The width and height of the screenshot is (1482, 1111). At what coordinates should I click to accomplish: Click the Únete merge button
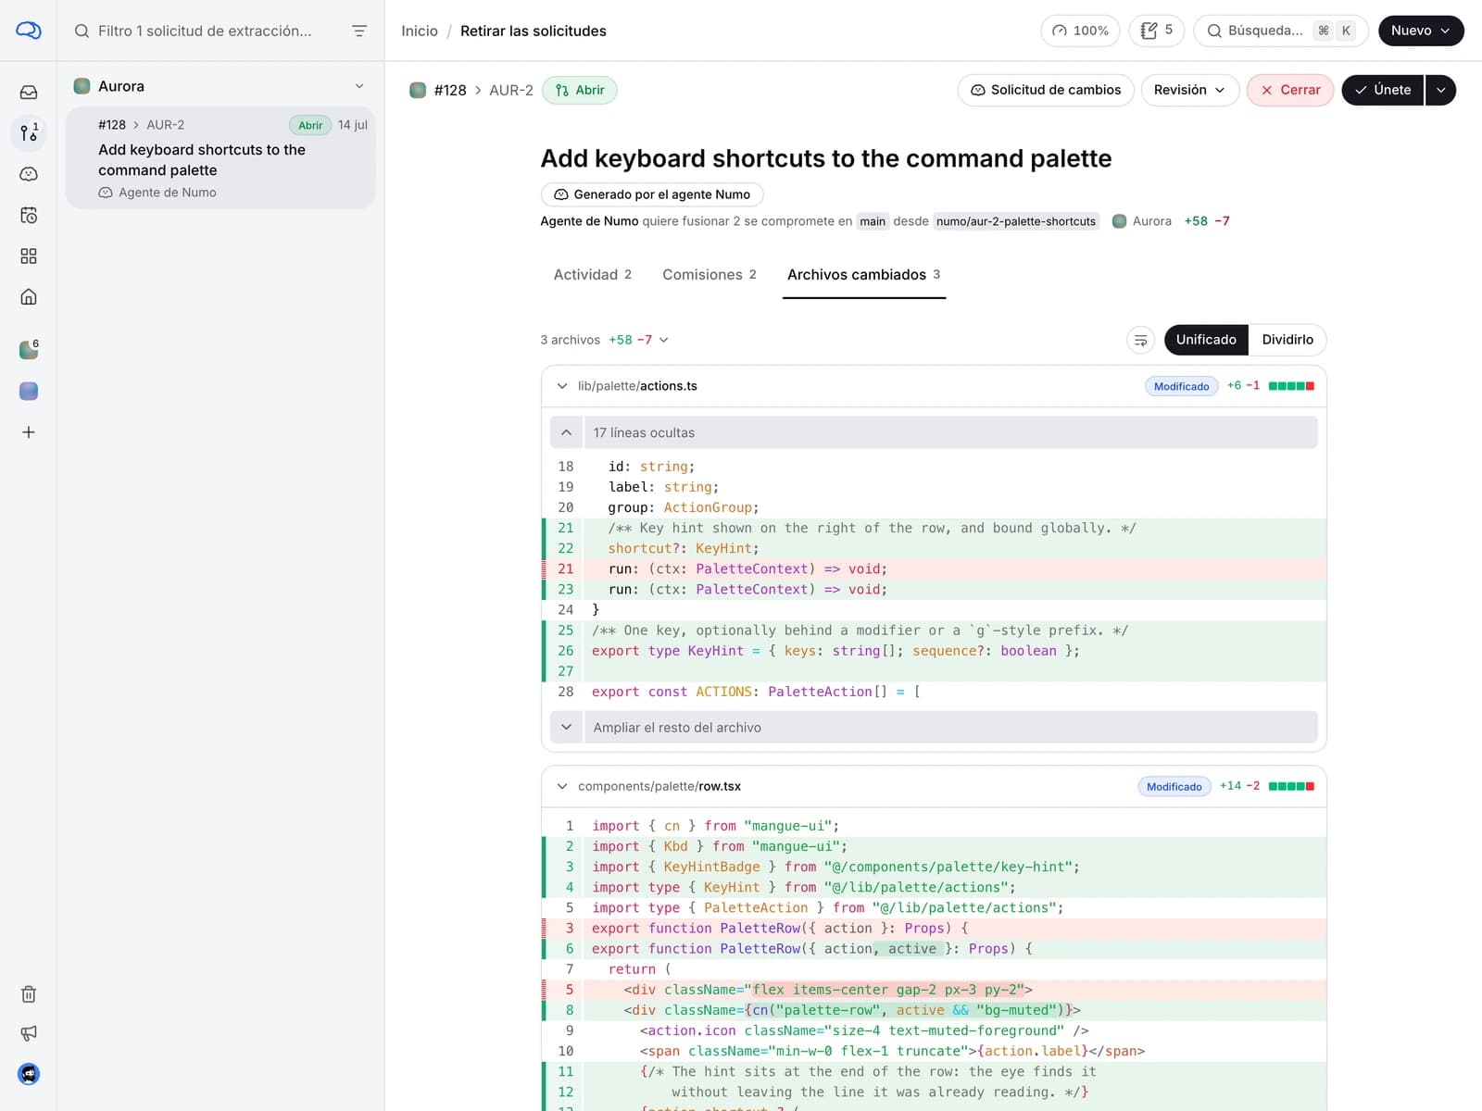[x=1382, y=90]
